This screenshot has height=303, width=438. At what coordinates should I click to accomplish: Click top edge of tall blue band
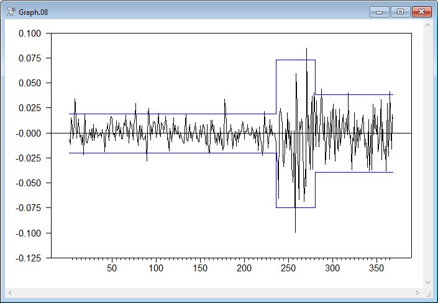296,60
